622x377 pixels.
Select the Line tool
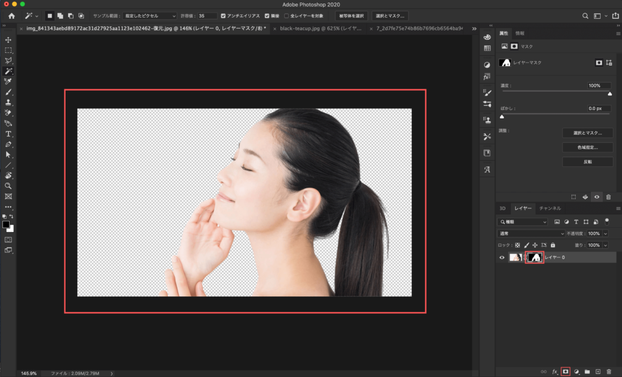(8, 165)
